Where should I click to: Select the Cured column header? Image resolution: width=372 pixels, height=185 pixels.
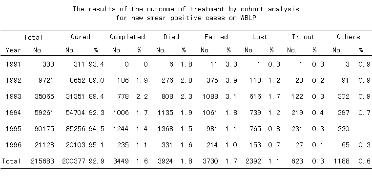pyautogui.click(x=81, y=37)
